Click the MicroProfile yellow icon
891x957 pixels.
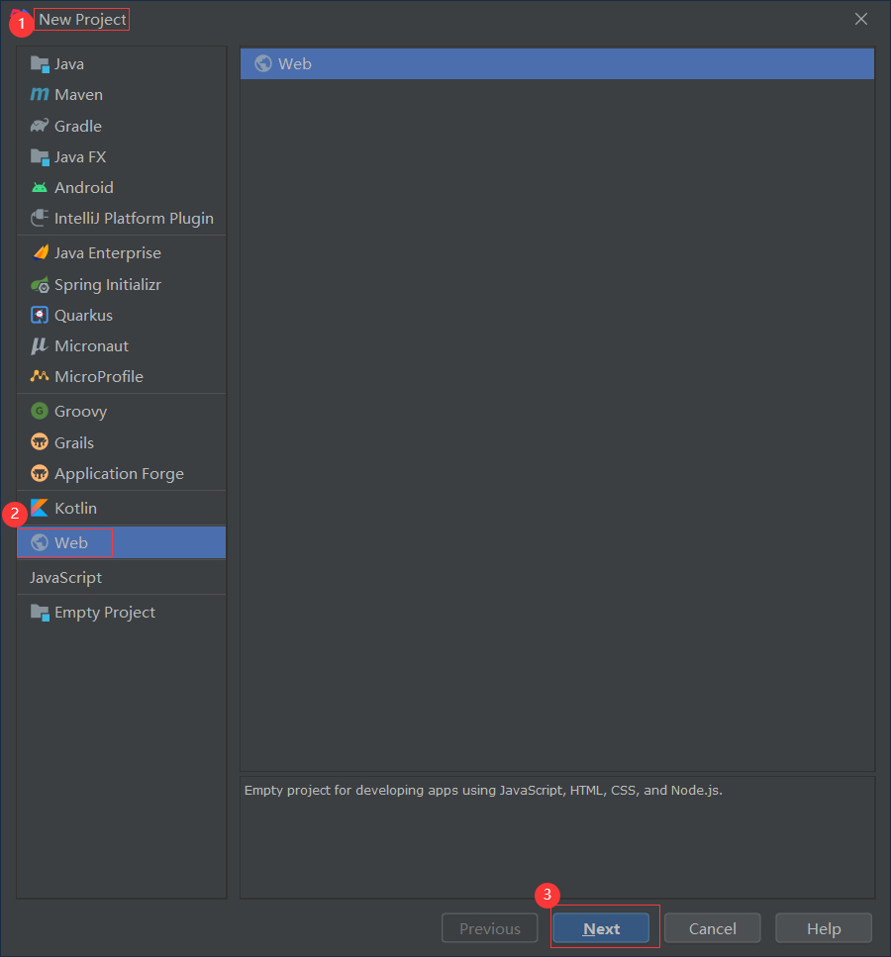point(40,376)
